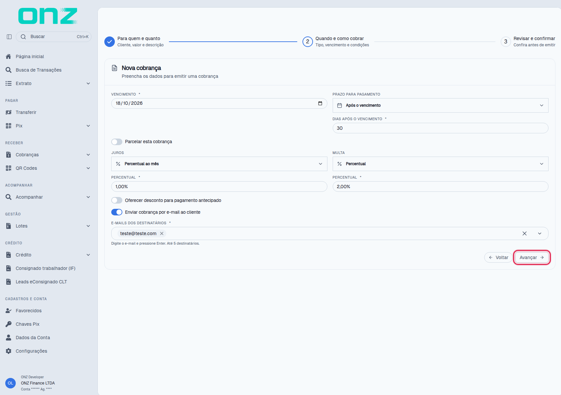Click the Multa percentual field 2,00%
The width and height of the screenshot is (561, 395).
[x=440, y=187]
